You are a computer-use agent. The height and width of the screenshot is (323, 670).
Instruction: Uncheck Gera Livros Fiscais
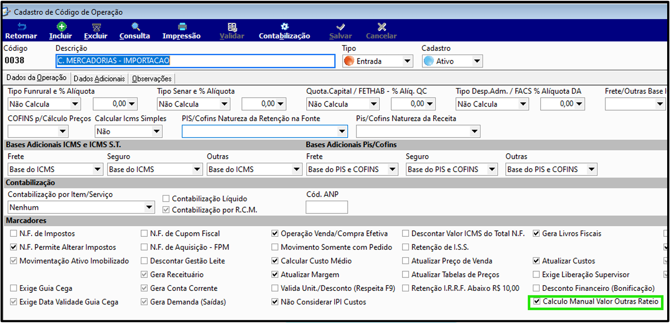click(536, 233)
